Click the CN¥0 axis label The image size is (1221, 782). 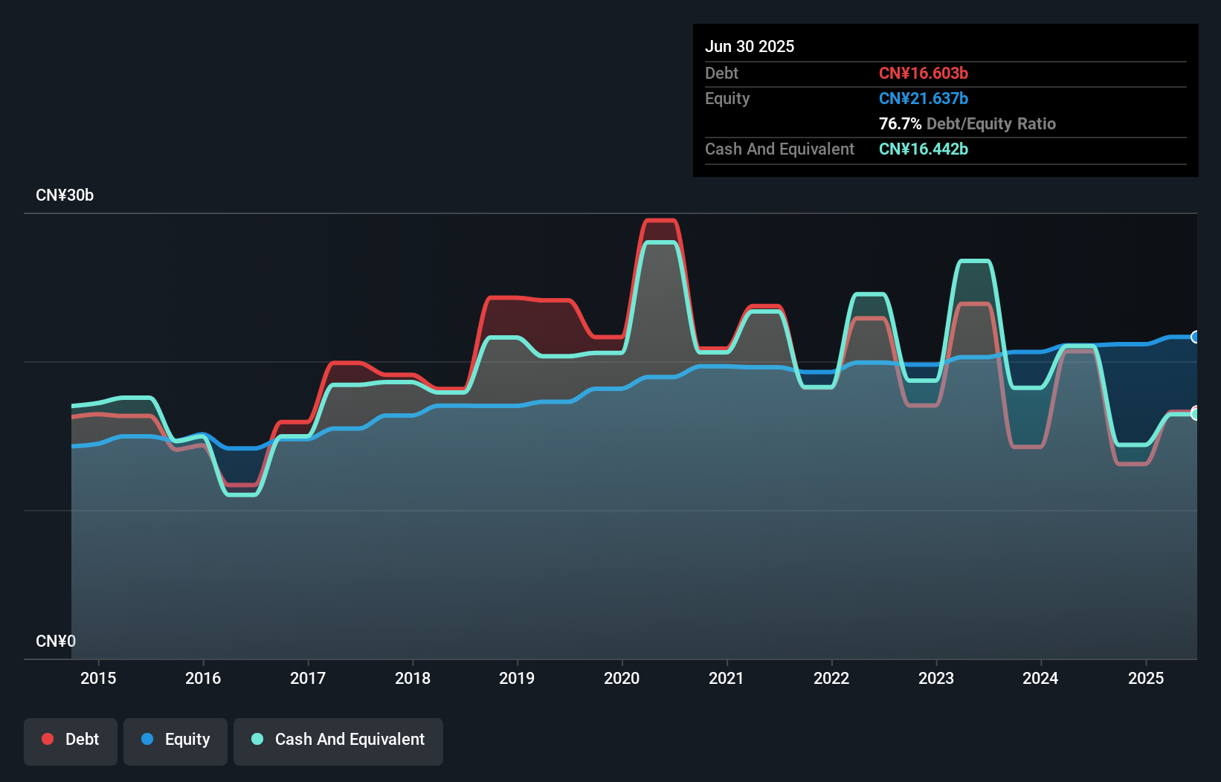pyautogui.click(x=56, y=641)
